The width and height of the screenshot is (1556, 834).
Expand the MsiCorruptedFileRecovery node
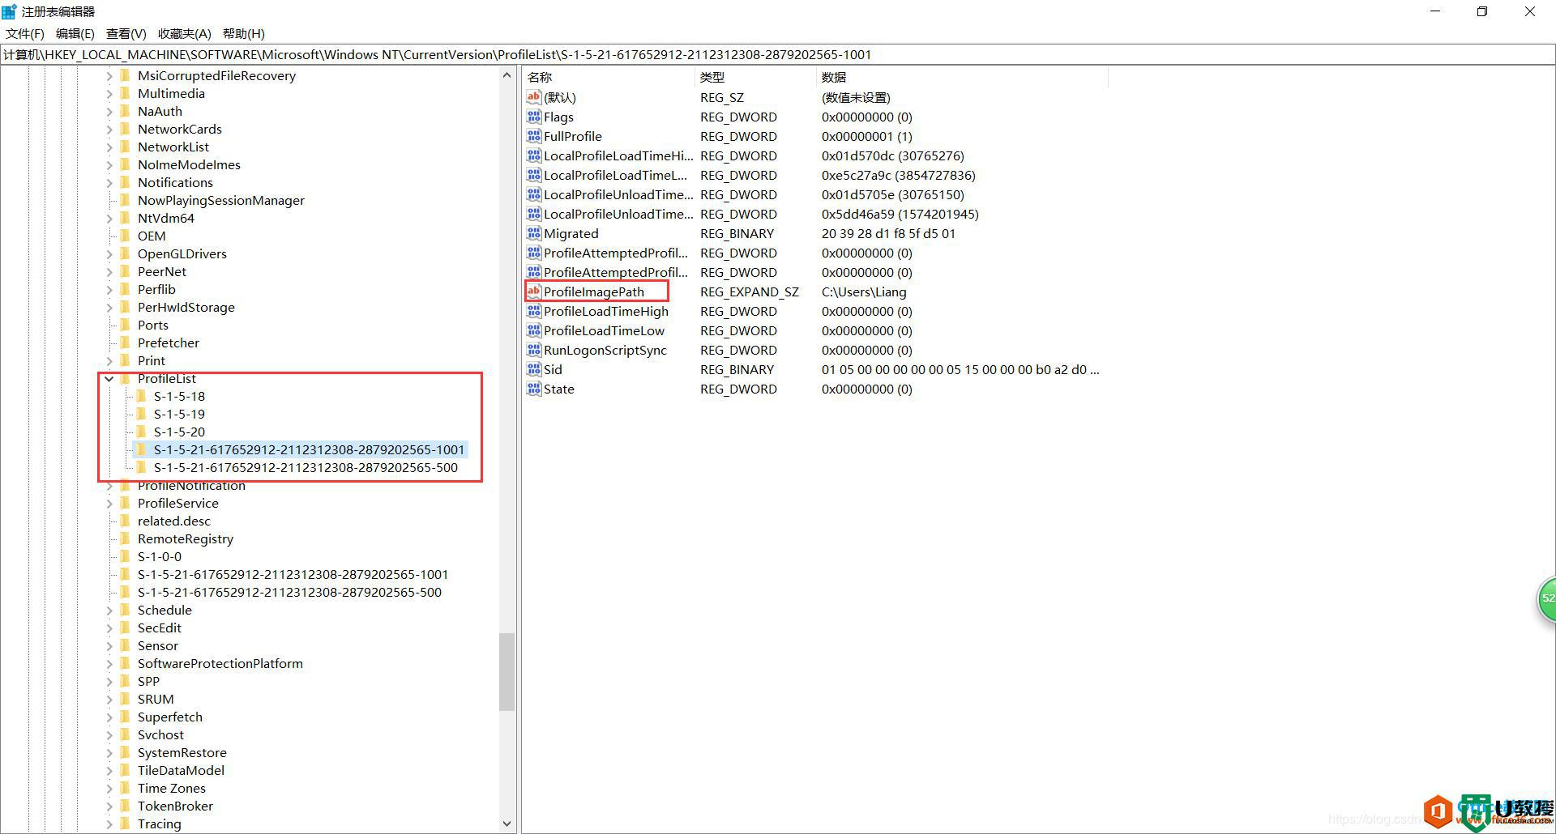click(x=109, y=75)
